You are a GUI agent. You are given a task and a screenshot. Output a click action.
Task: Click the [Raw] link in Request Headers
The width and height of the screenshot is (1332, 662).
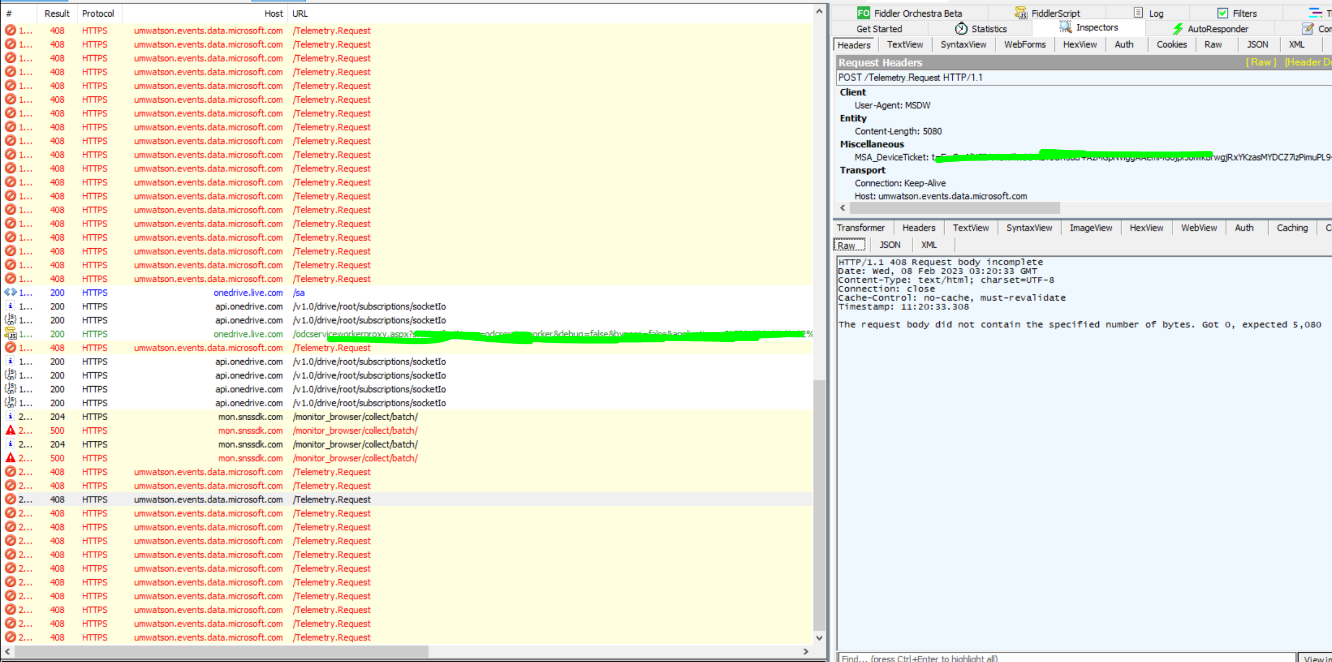(x=1261, y=62)
